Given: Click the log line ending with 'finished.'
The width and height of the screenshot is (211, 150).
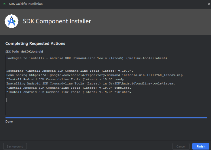Looking at the screenshot, I should pyautogui.click(x=69, y=92).
